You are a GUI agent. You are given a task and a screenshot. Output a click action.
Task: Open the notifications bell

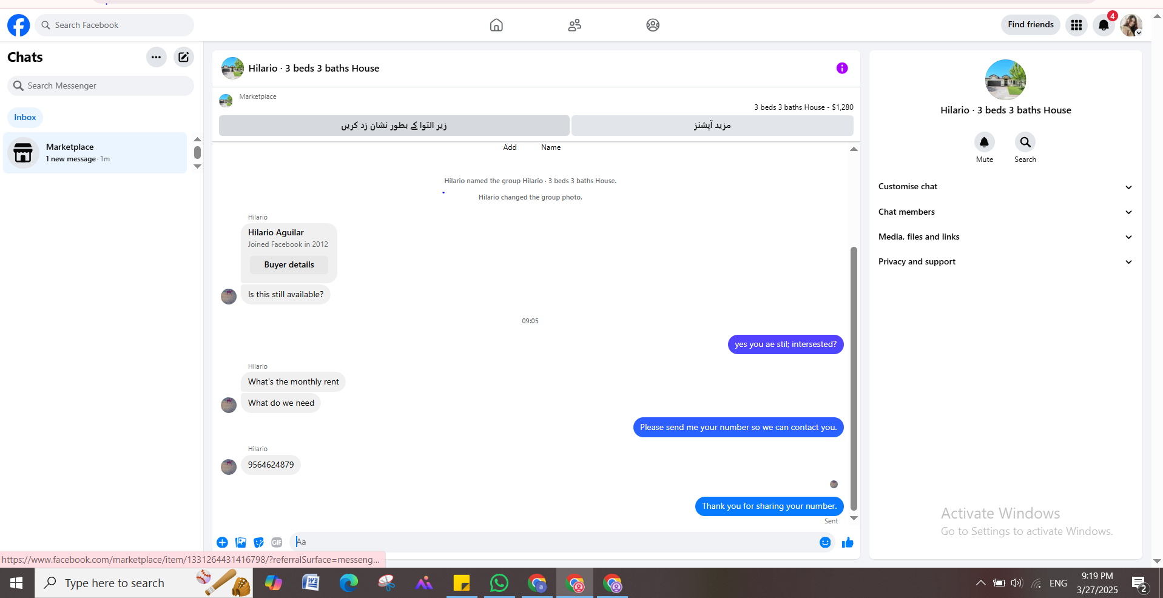point(1104,25)
